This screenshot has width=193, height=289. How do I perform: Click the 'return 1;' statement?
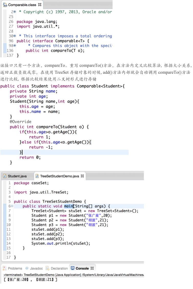click(x=40, y=137)
